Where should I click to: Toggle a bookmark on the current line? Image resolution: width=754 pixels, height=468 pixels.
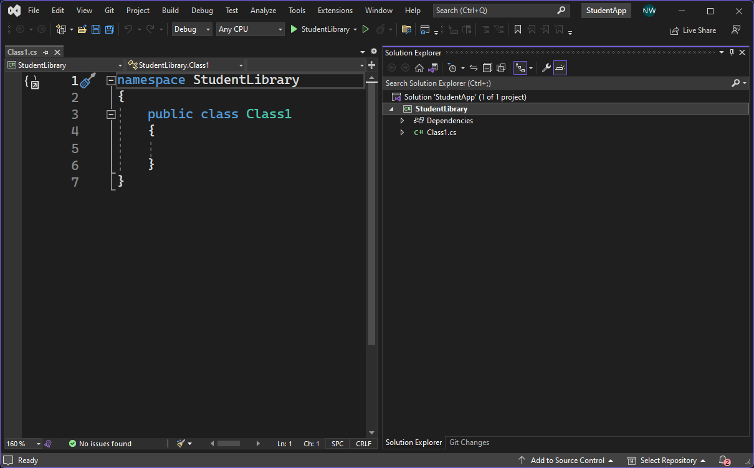(x=518, y=29)
